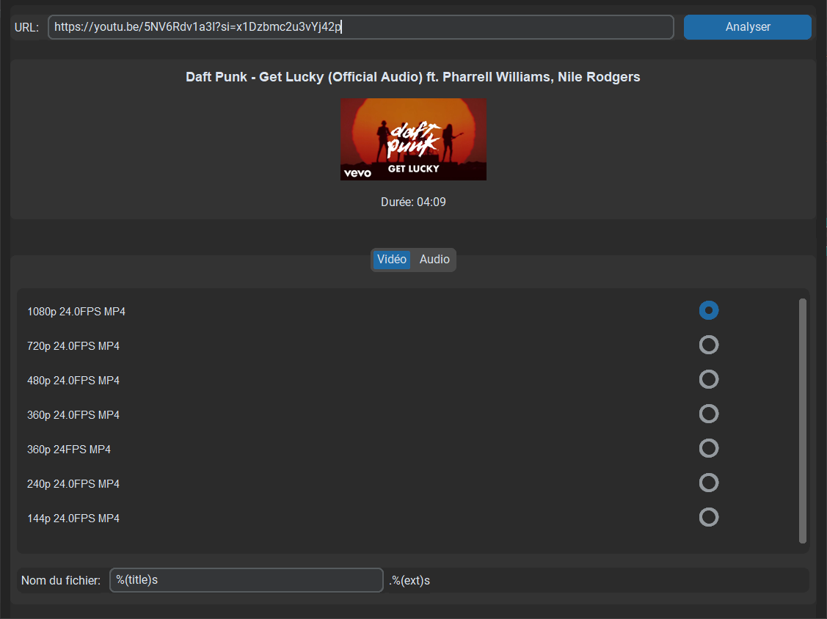Click the Durée: 04:09 label
Image resolution: width=827 pixels, height=619 pixels.
(x=414, y=202)
